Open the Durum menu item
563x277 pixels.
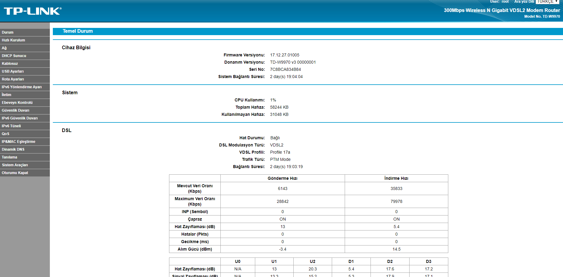(25, 32)
